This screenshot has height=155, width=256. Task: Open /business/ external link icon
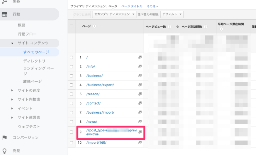tap(140, 76)
